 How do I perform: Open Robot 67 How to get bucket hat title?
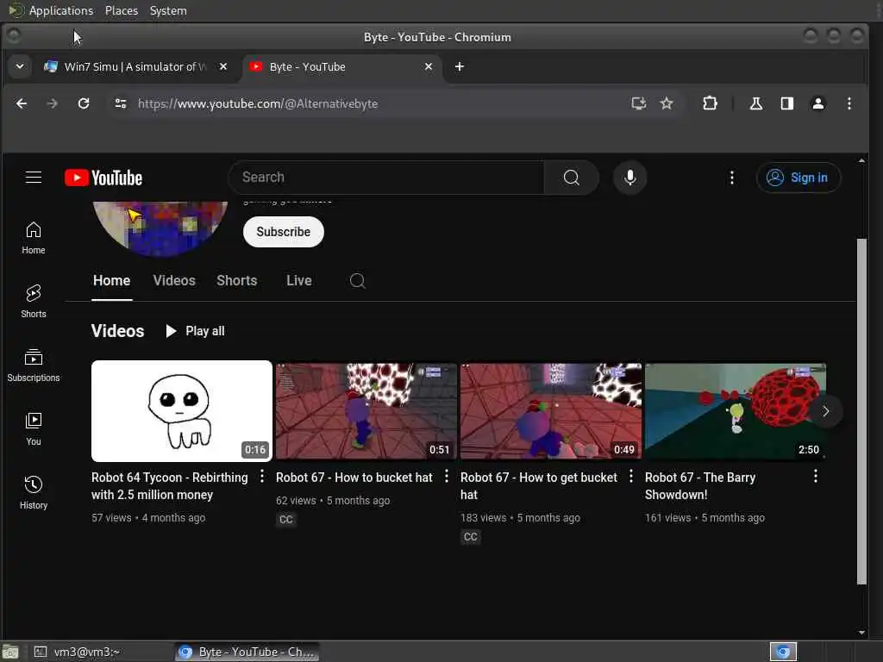(539, 486)
